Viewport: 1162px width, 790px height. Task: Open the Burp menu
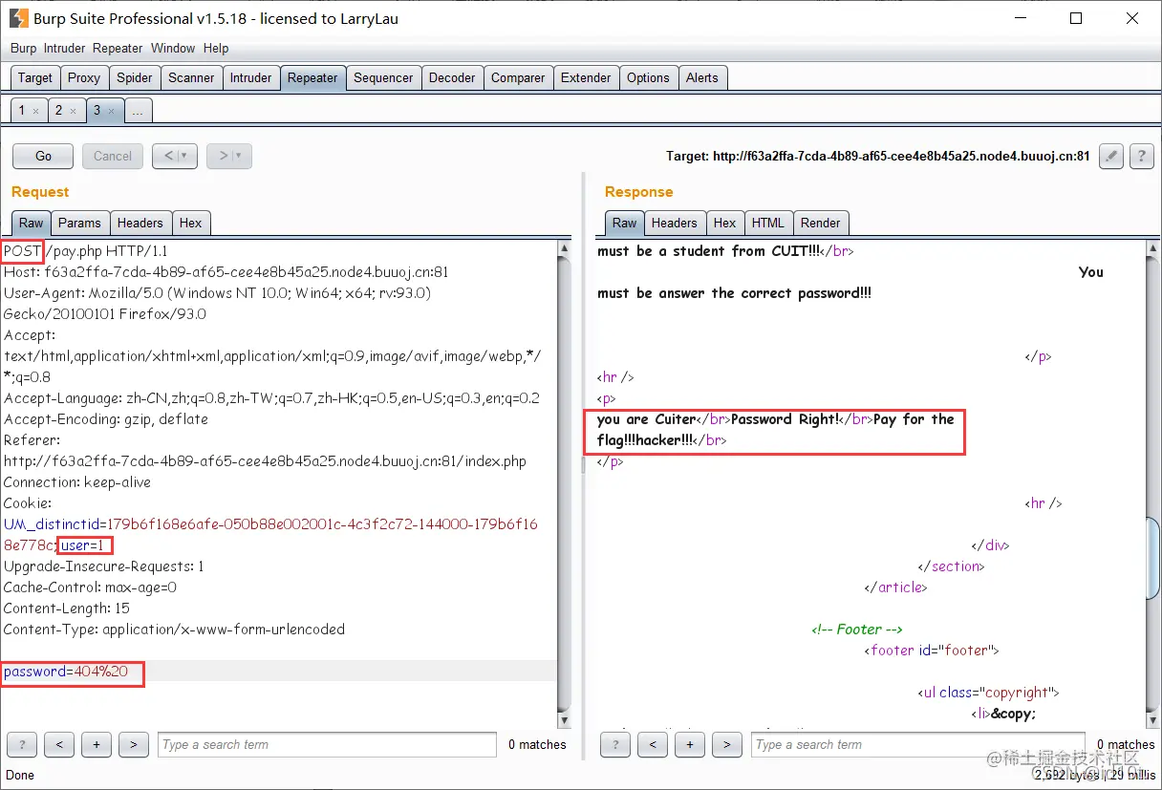coord(23,48)
